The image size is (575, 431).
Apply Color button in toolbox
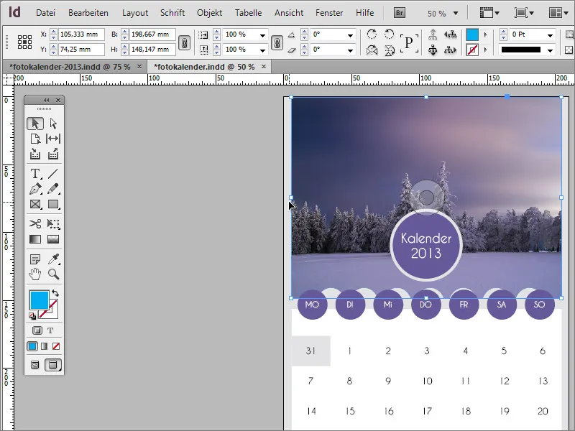[x=32, y=346]
